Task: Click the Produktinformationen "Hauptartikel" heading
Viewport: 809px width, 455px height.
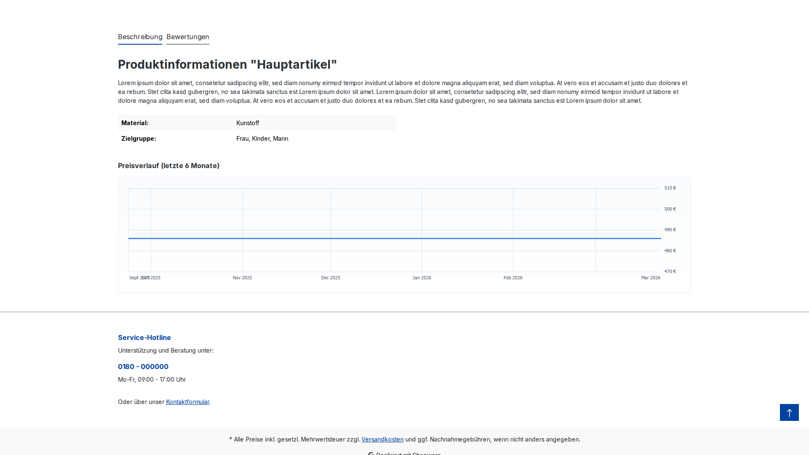Action: (x=227, y=64)
